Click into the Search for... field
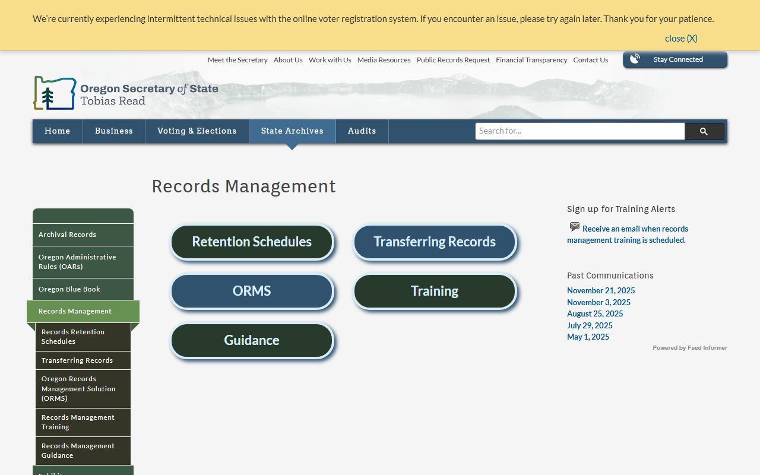Image resolution: width=760 pixels, height=475 pixels. tap(580, 131)
